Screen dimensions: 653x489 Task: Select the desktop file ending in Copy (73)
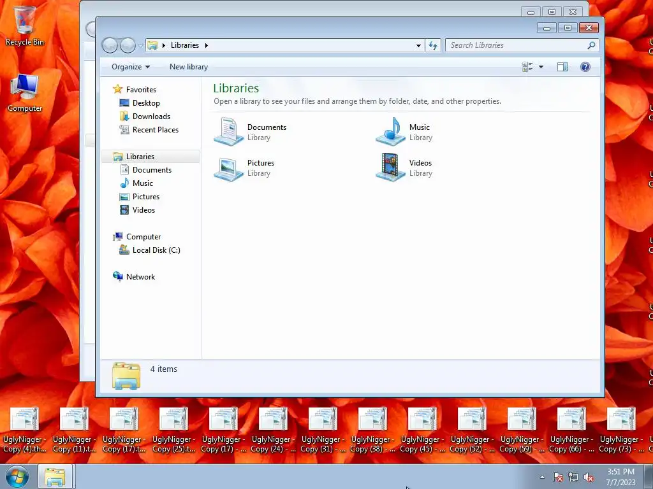[621, 430]
